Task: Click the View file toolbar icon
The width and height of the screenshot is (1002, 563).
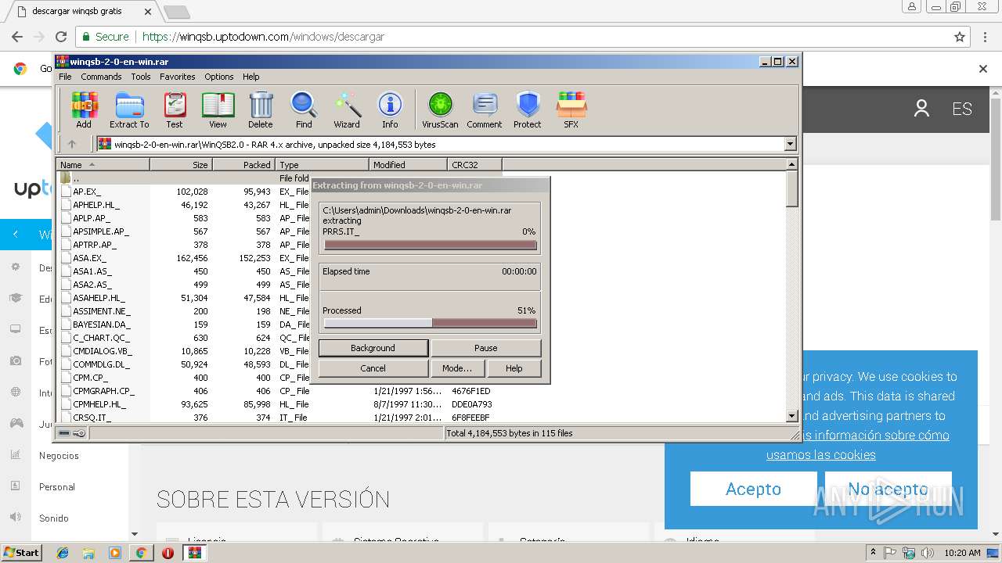Action: tap(218, 109)
